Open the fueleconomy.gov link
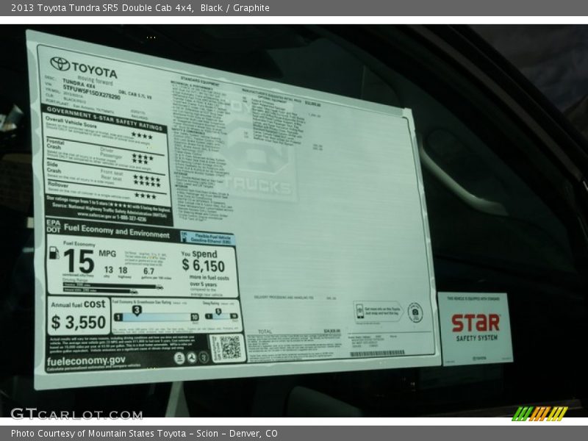588x441 pixels. point(86,361)
